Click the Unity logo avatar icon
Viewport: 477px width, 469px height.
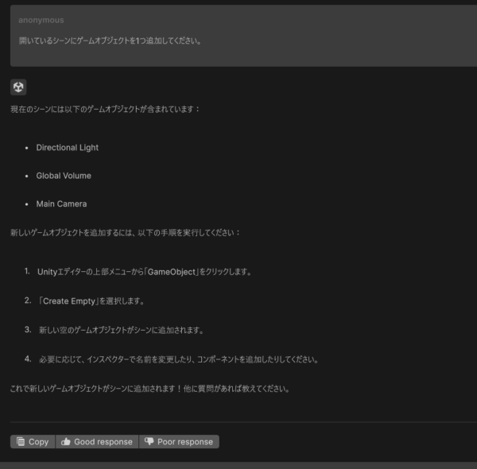click(18, 87)
